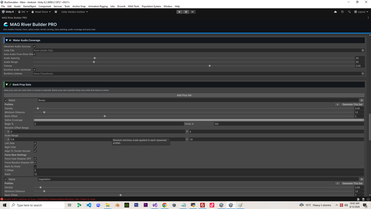Image resolution: width=371 pixels, height=209 pixels.
Task: Click the Finish % input field
Action: 289,124
